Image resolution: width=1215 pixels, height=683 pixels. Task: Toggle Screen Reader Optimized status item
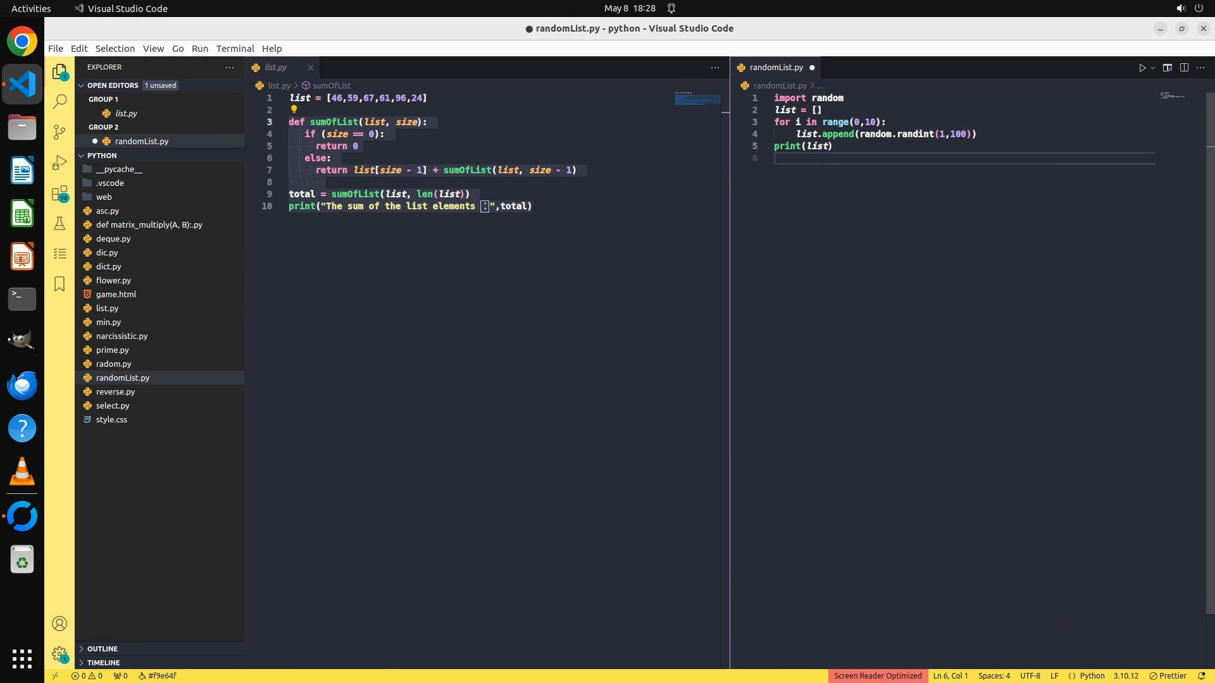click(x=878, y=676)
